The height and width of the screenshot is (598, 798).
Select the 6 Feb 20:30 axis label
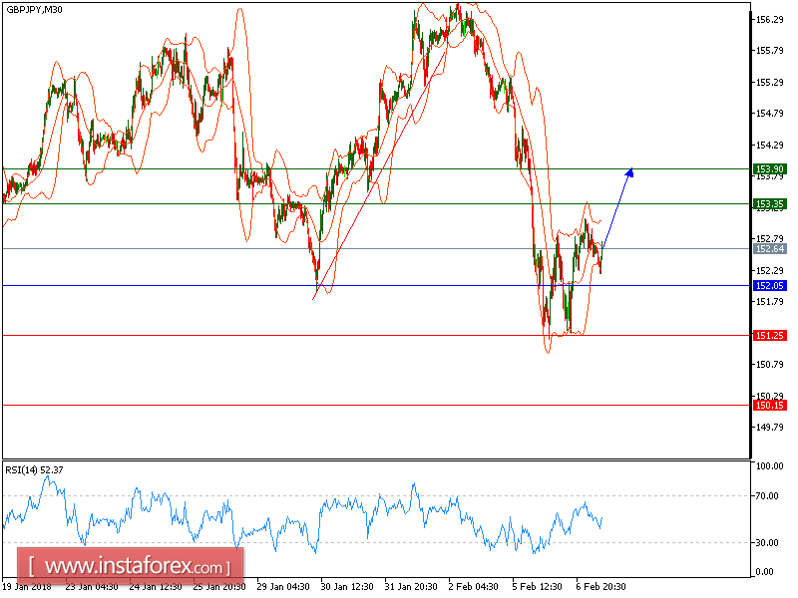(599, 588)
